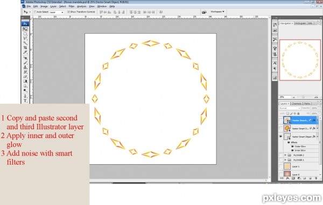This screenshot has width=323, height=205.
Task: Select the Dodge tool
Action: pyautogui.click(x=25, y=90)
